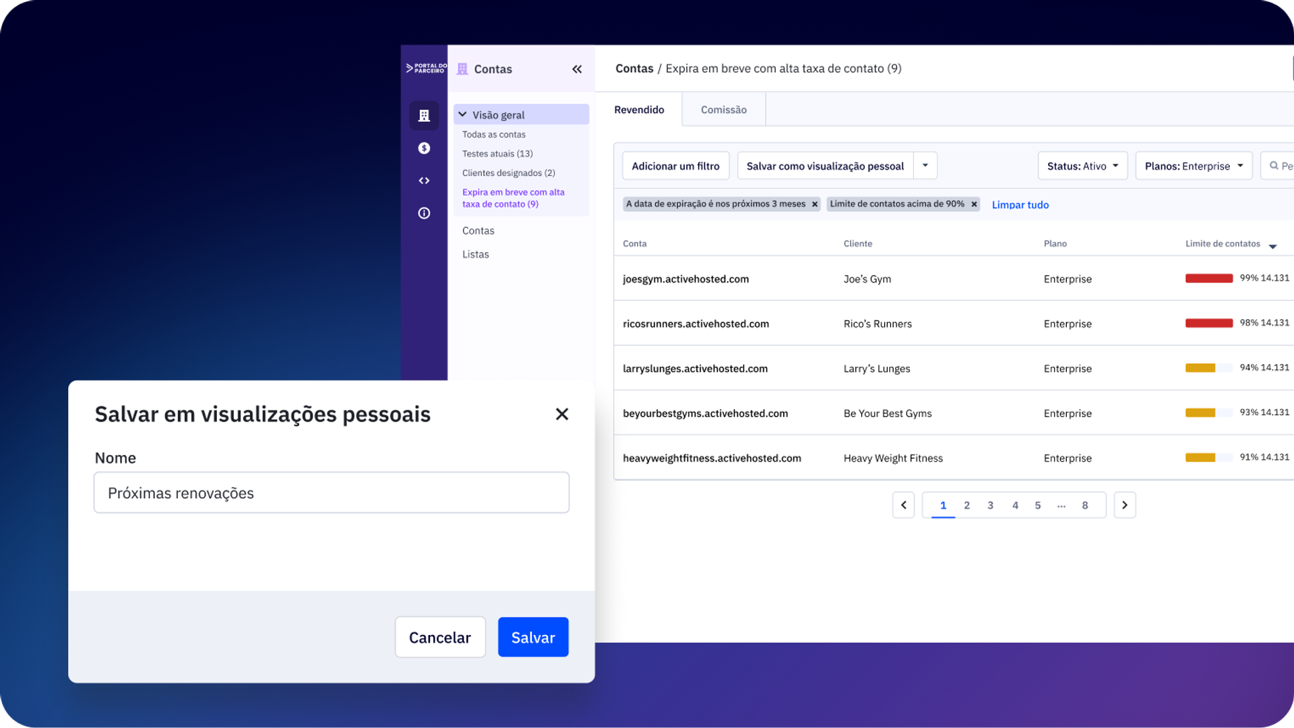
Task: Remove the contact limit above 90% filter
Action: click(x=974, y=204)
